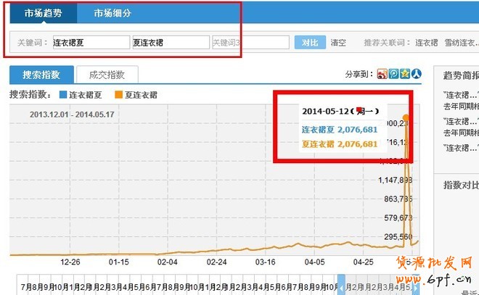This screenshot has height=295, width=479.
Task: Click second keyword field containing 夏连衣裙
Action: pyautogui.click(x=170, y=43)
